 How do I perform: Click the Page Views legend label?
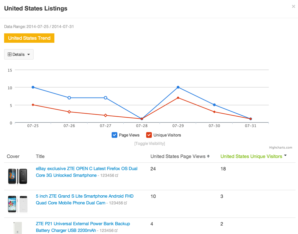pyautogui.click(x=129, y=135)
